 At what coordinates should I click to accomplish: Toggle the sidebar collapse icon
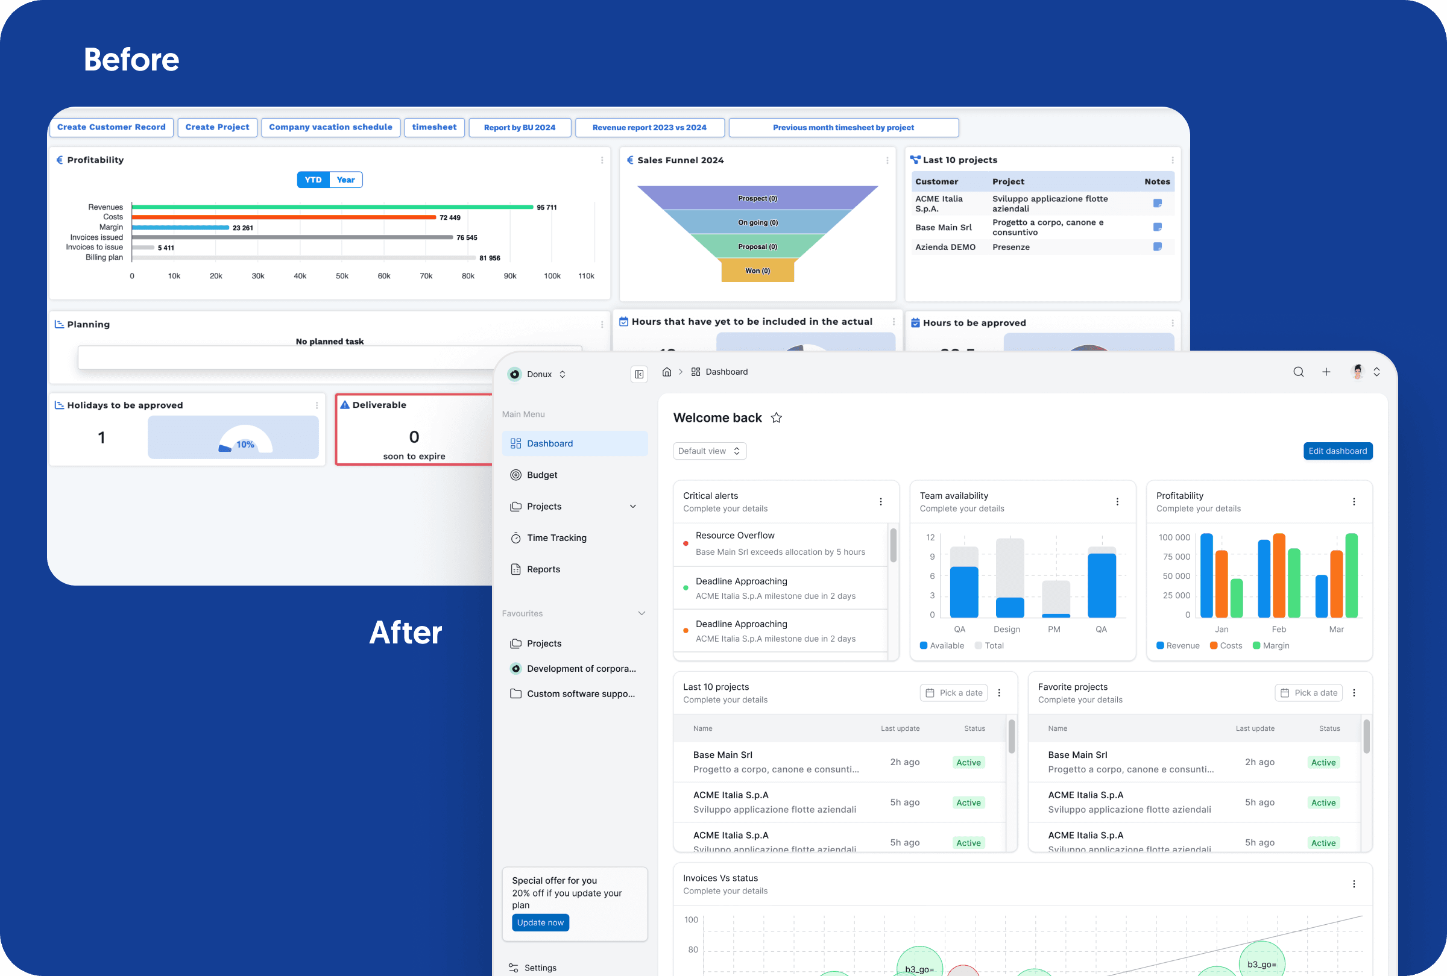639,374
